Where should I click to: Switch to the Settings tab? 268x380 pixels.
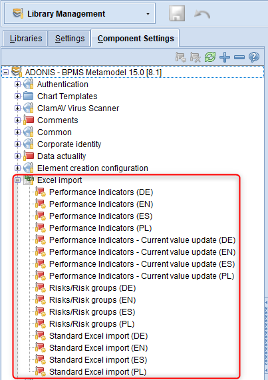[x=69, y=39]
